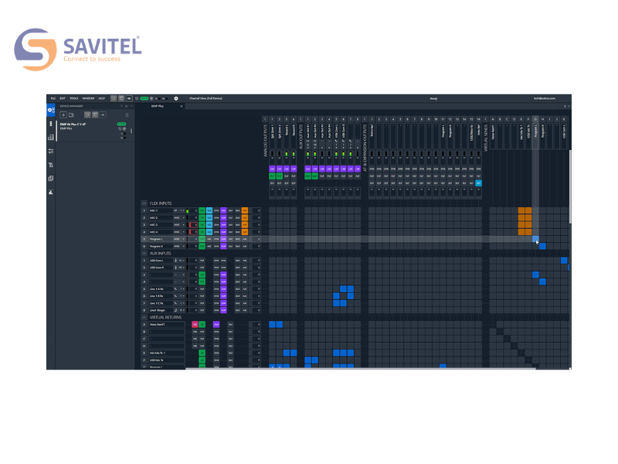Click the vertical scrollbar on right edge
This screenshot has height=464, width=618.
tap(570, 186)
